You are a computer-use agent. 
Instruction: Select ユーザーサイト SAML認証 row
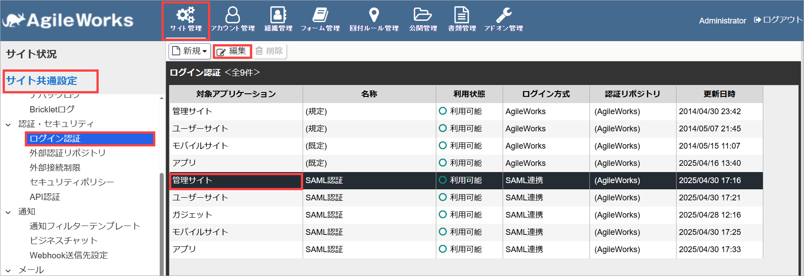tap(466, 198)
